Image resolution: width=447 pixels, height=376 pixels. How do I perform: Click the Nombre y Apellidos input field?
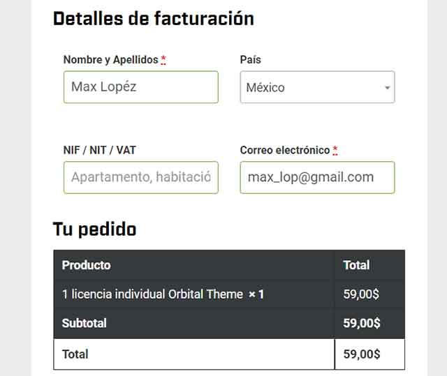point(140,87)
